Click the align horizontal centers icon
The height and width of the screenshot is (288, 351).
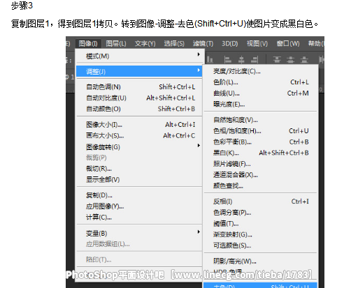tap(241, 59)
